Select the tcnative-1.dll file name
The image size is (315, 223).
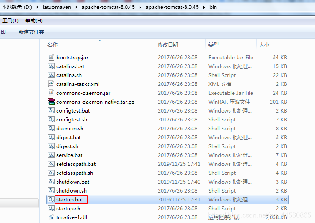71,217
